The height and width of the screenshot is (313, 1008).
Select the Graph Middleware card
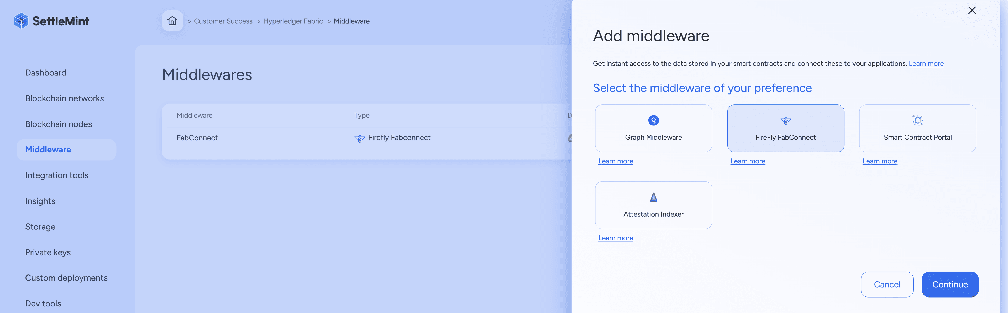tap(653, 128)
